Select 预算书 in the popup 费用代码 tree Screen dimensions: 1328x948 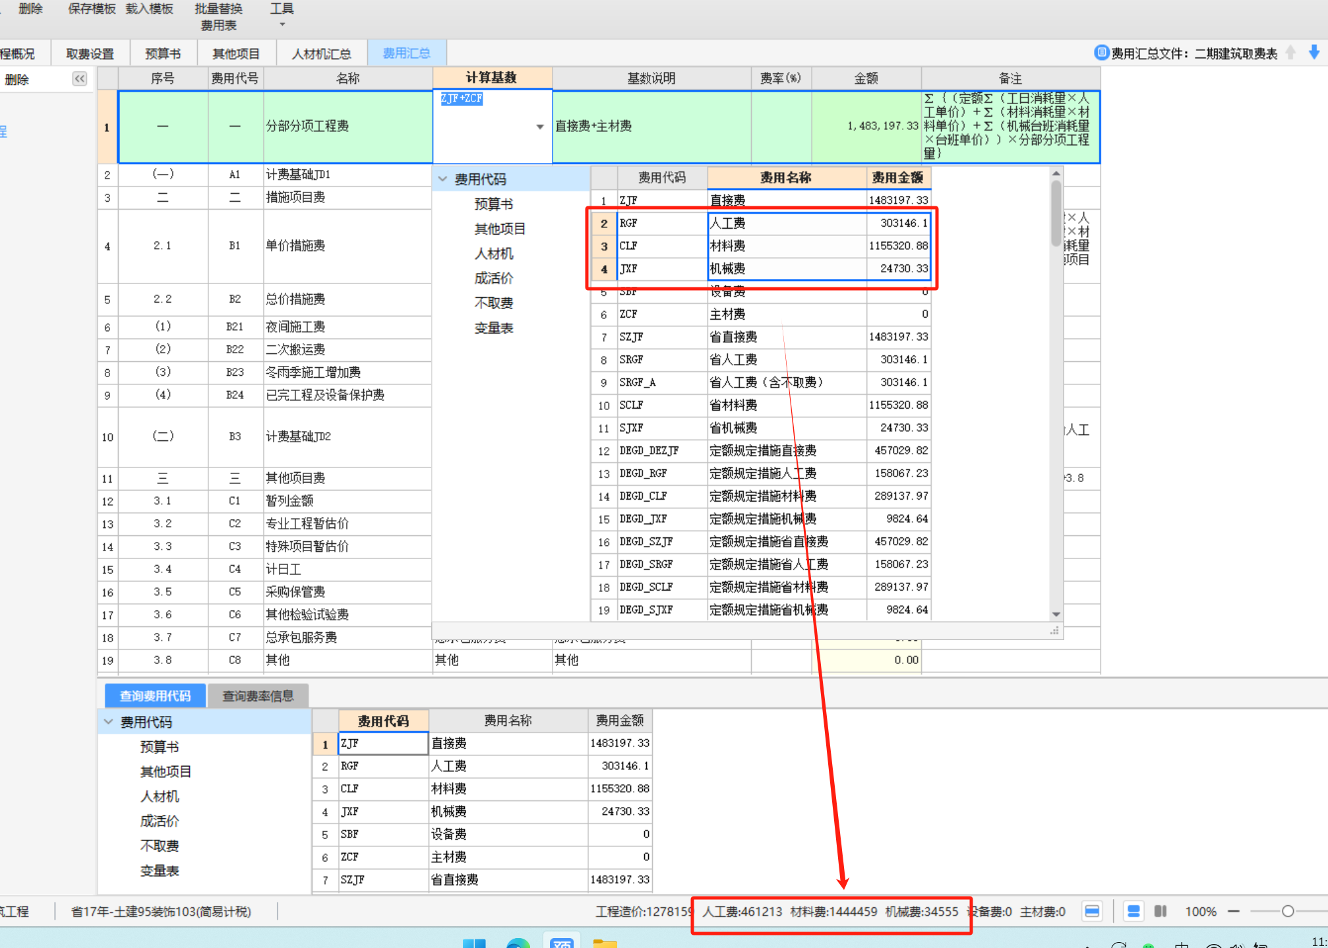493,204
